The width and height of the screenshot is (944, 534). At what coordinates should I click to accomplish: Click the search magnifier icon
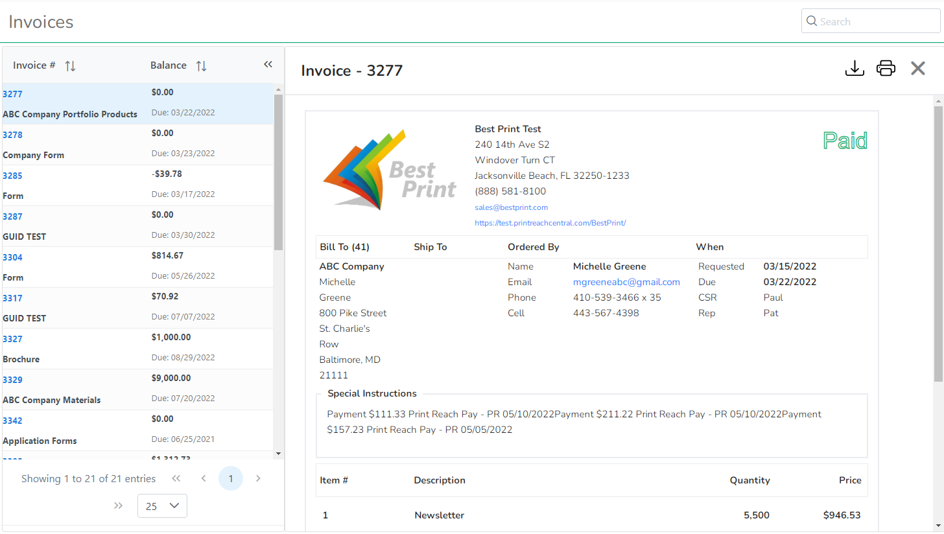[x=812, y=21]
